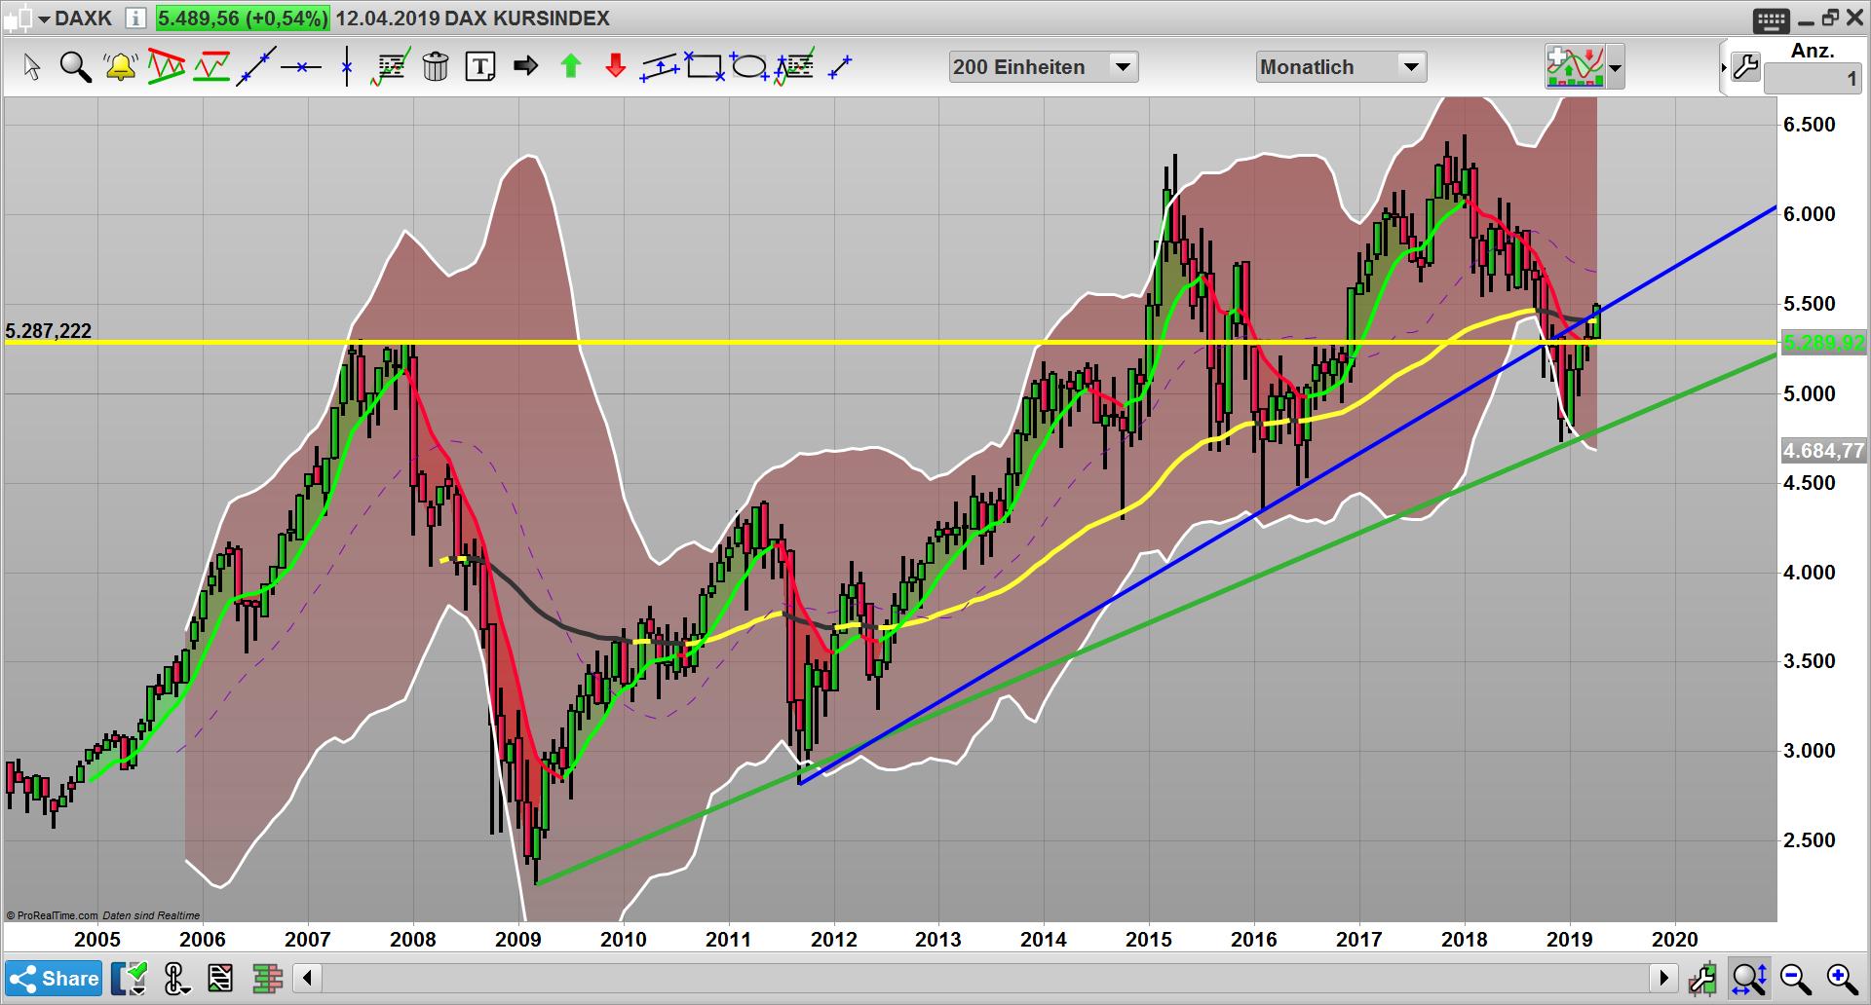
Task: Open bottom-right wrench properties icon
Action: [1703, 979]
